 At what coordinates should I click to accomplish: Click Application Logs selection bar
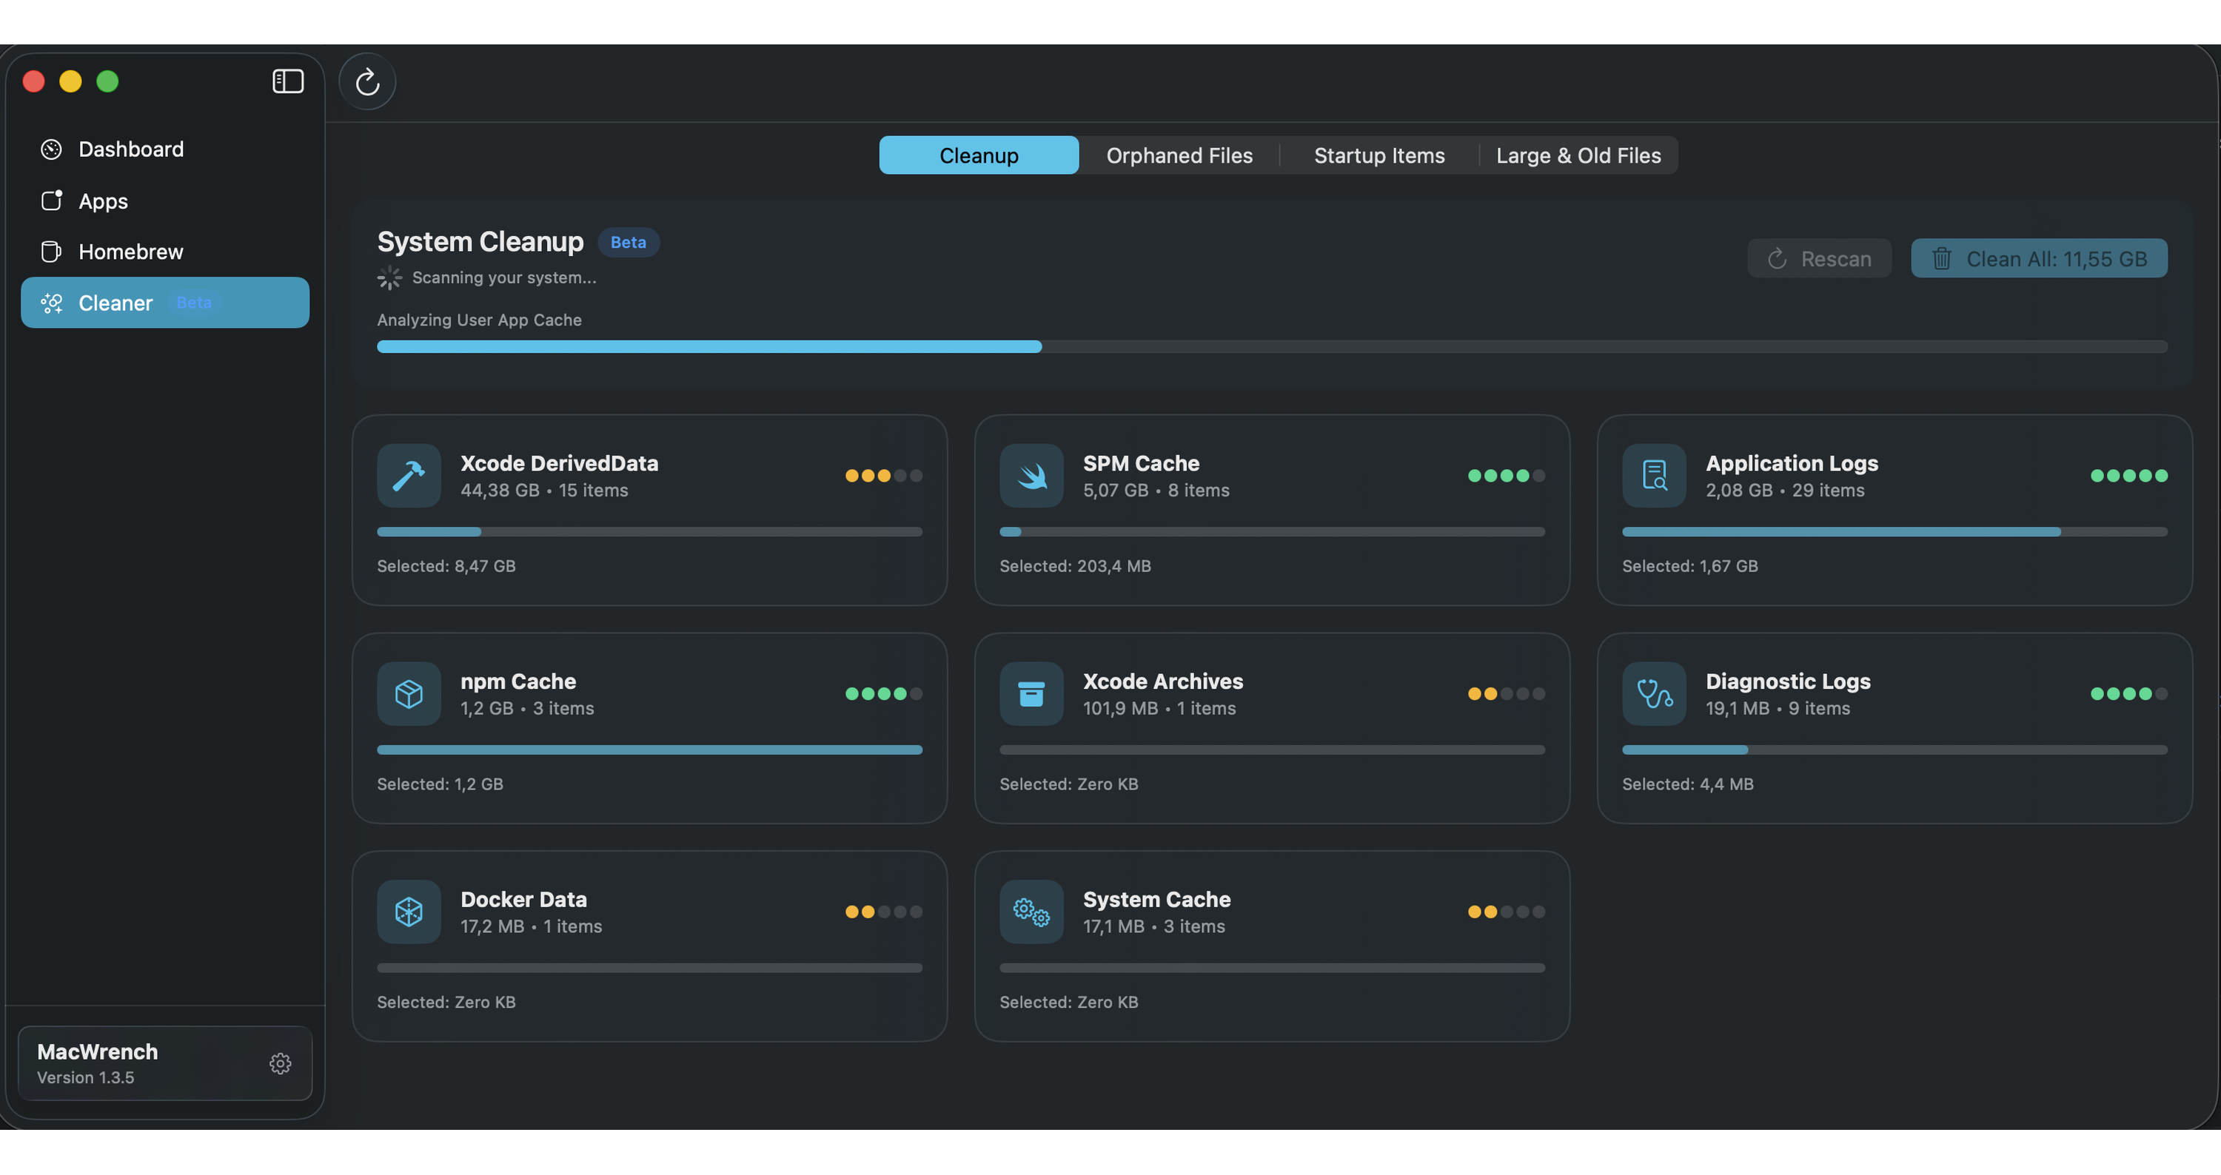1895,531
